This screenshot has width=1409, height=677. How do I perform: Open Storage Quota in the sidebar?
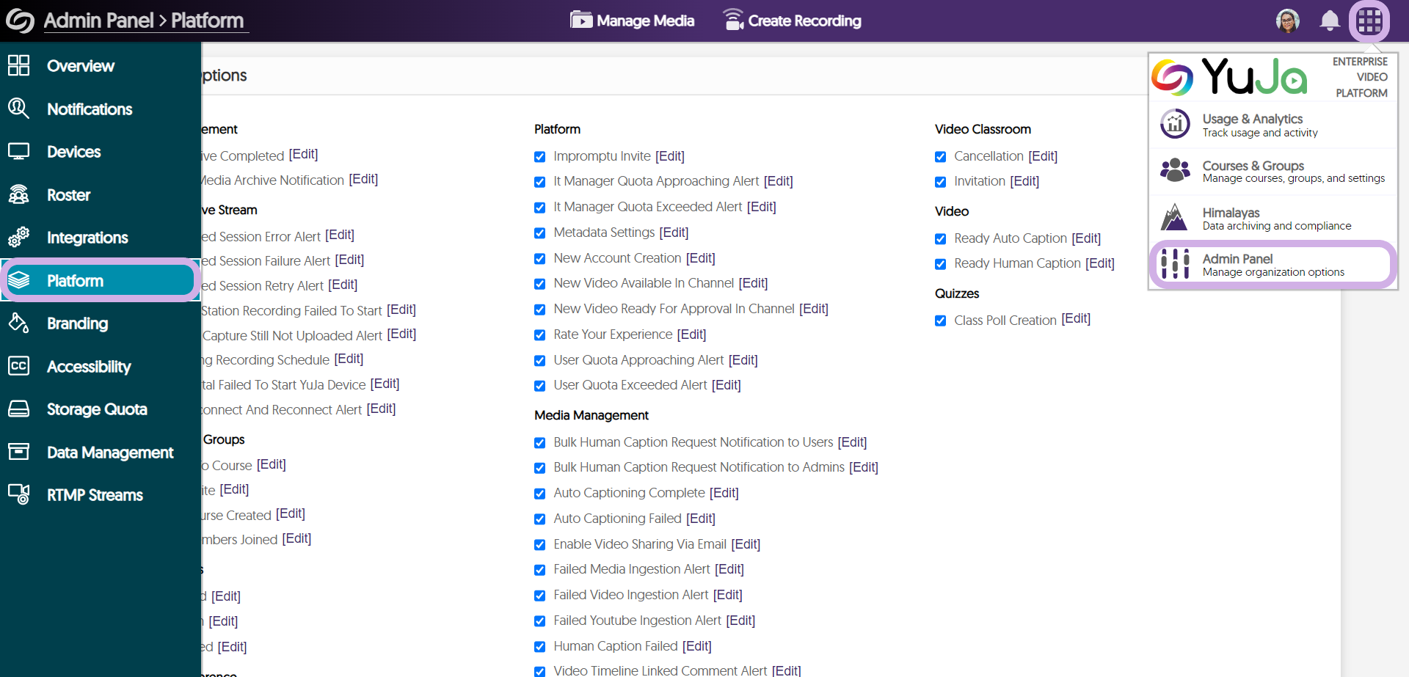point(96,409)
